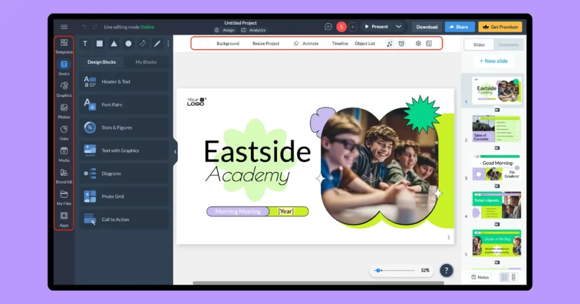Switch to the My Blocks tab

[146, 62]
